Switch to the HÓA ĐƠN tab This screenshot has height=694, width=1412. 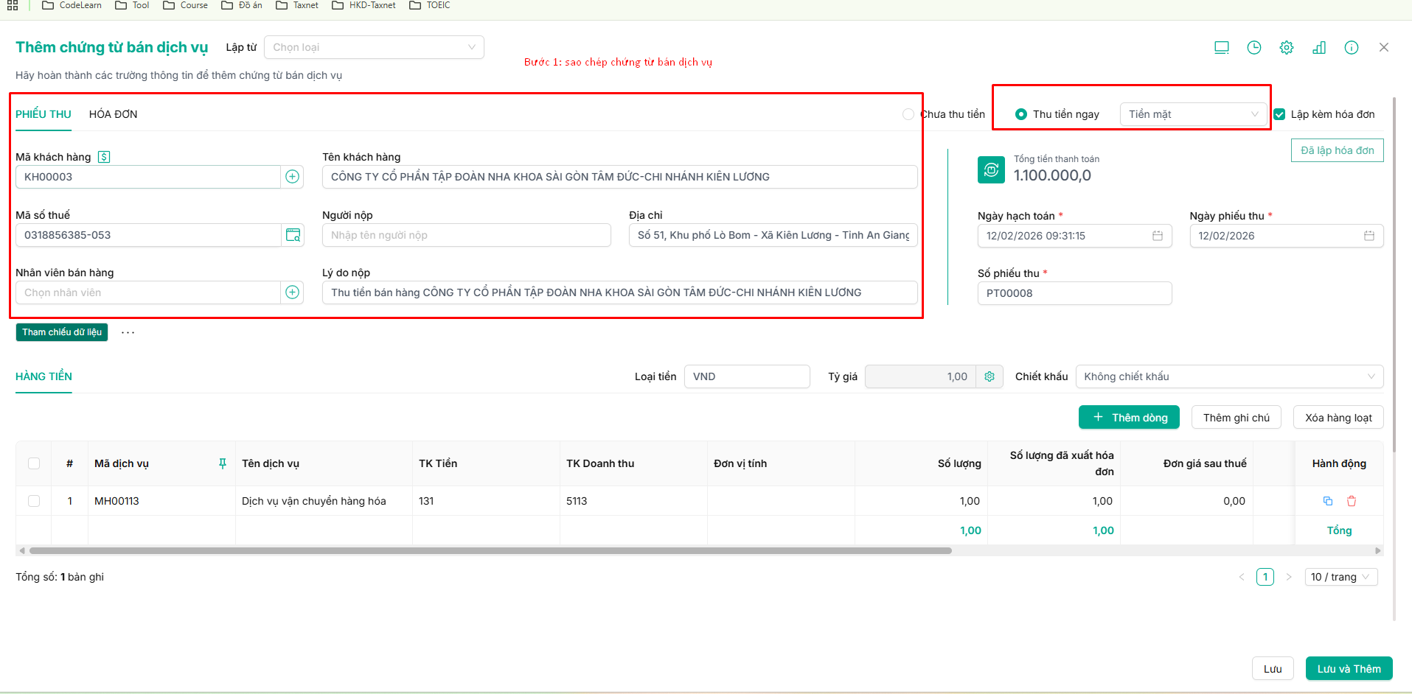coord(113,114)
